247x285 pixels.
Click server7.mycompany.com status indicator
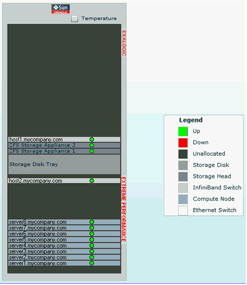coord(92,228)
